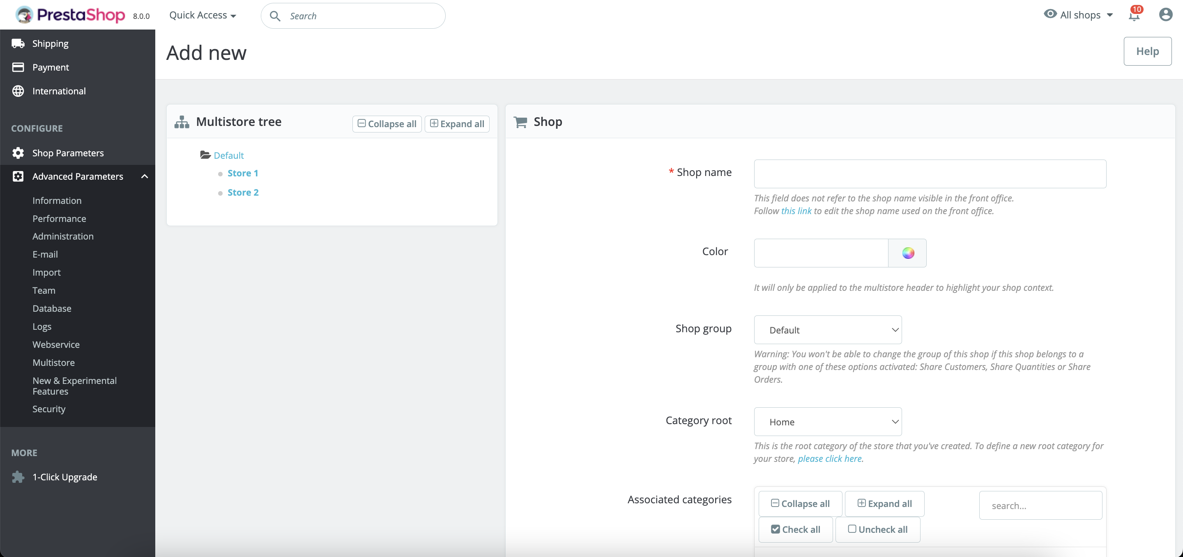Open the Shop group dropdown
Image resolution: width=1183 pixels, height=557 pixels.
(828, 330)
